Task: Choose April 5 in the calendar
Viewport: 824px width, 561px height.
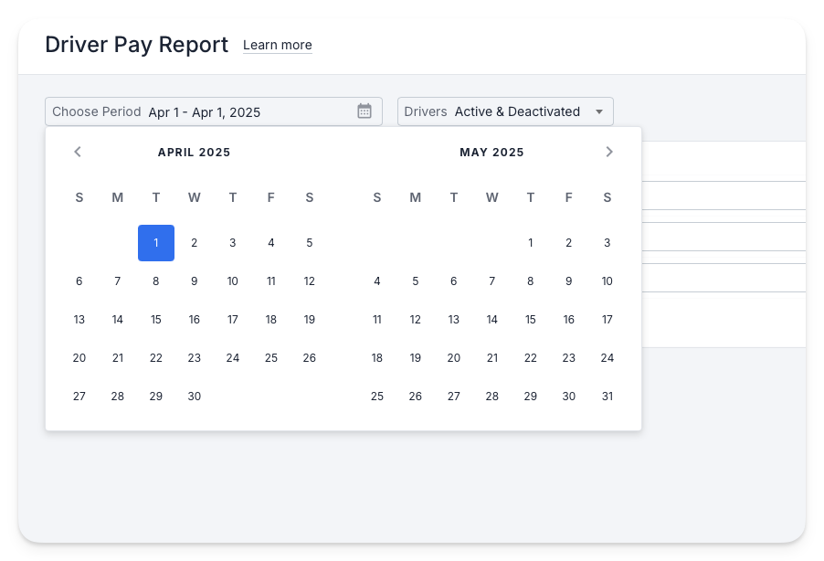Action: click(x=310, y=243)
